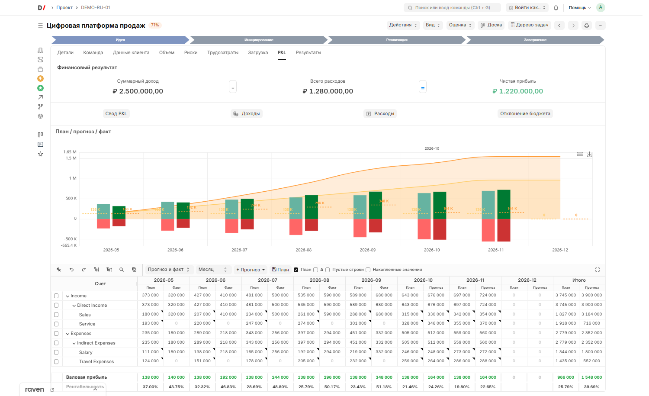The height and width of the screenshot is (396, 649).
Task: Go to the next project record
Action: point(573,26)
